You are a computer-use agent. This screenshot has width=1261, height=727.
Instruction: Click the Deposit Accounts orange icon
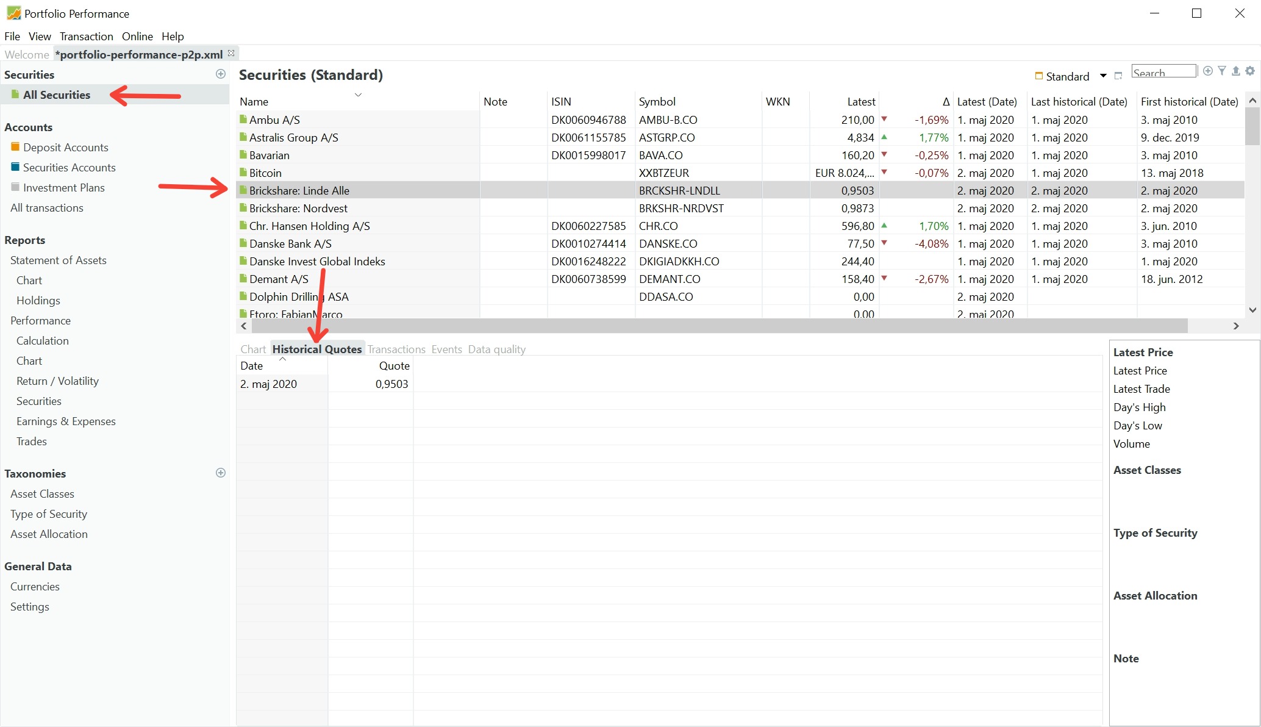point(15,146)
